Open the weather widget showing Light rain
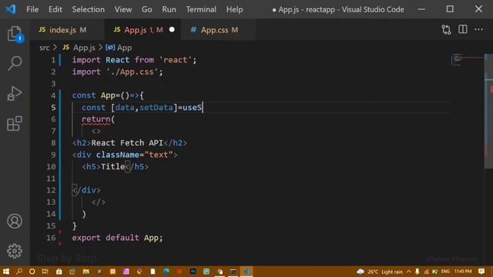This screenshot has width=493, height=277. click(380, 272)
